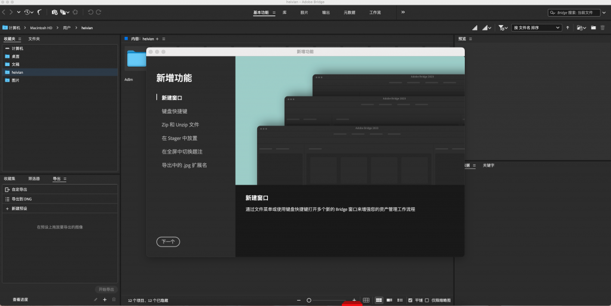
Task: Open the recent files clock icon menu
Action: (x=29, y=13)
